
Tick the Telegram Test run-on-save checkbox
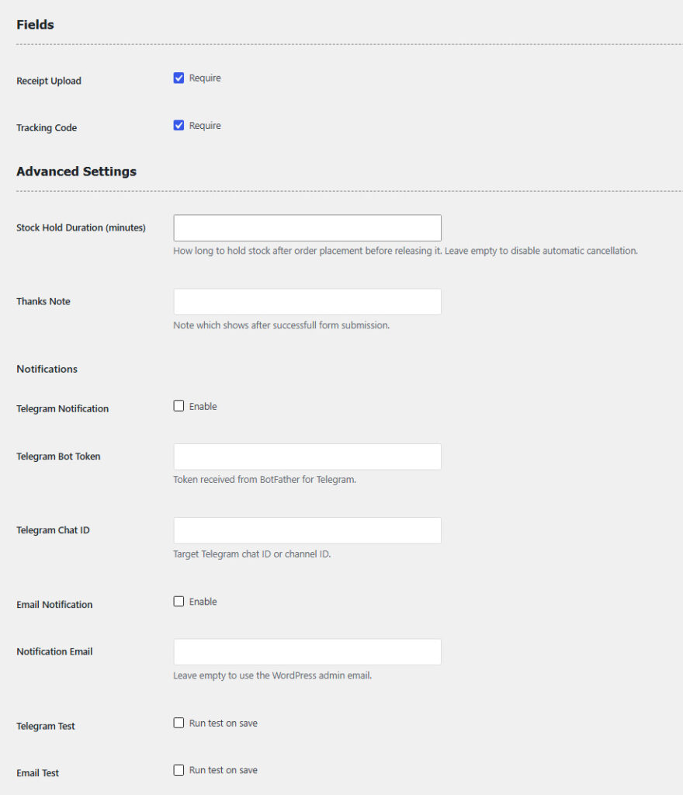coord(179,723)
